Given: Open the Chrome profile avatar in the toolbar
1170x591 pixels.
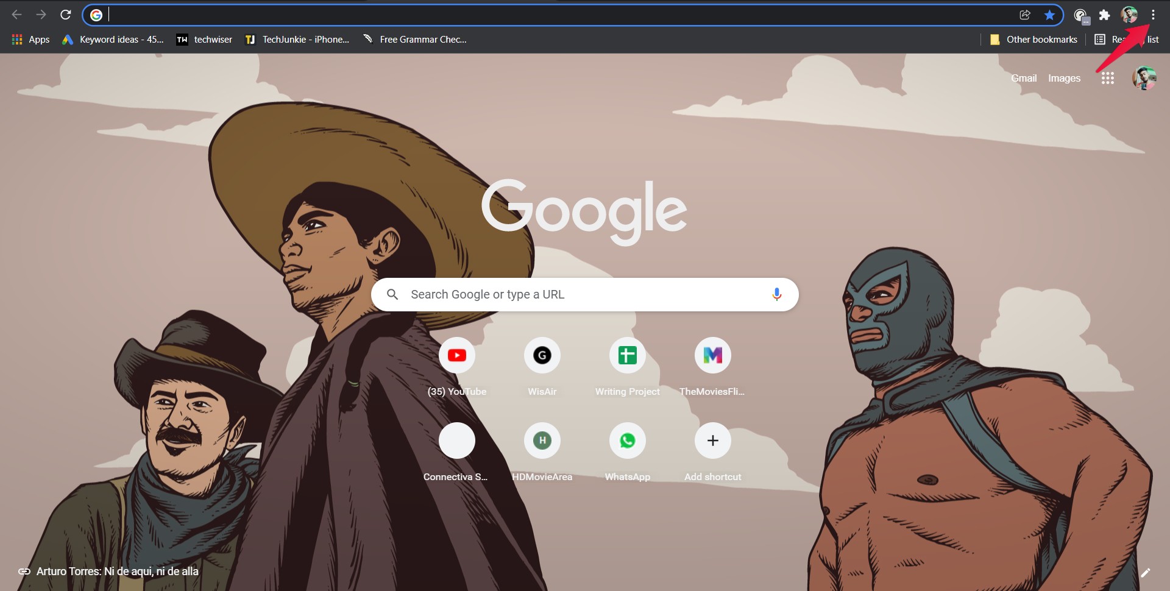Looking at the screenshot, I should [x=1129, y=15].
